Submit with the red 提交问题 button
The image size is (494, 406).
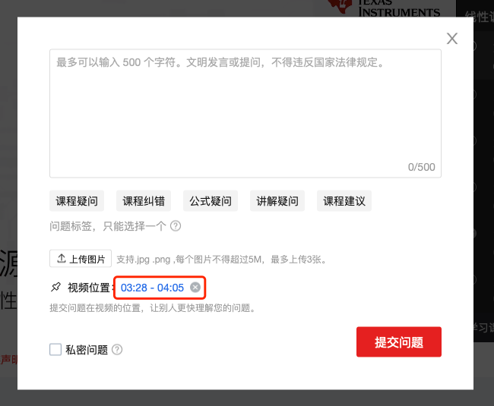click(x=399, y=341)
